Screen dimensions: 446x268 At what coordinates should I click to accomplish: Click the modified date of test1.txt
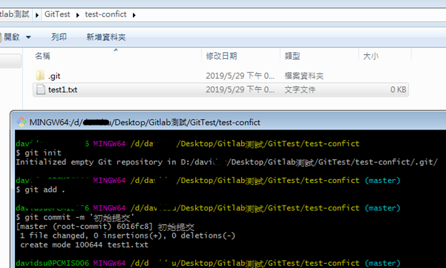click(x=240, y=90)
